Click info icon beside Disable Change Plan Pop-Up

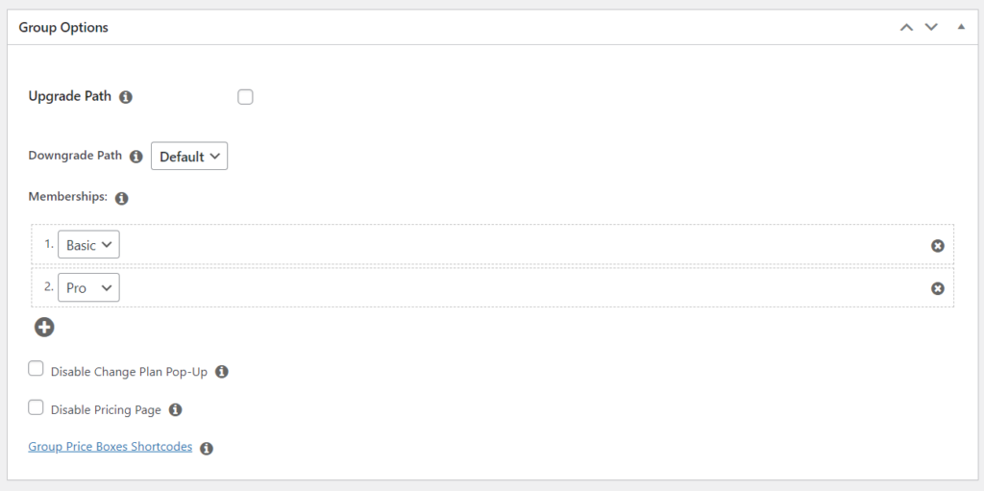pyautogui.click(x=222, y=372)
